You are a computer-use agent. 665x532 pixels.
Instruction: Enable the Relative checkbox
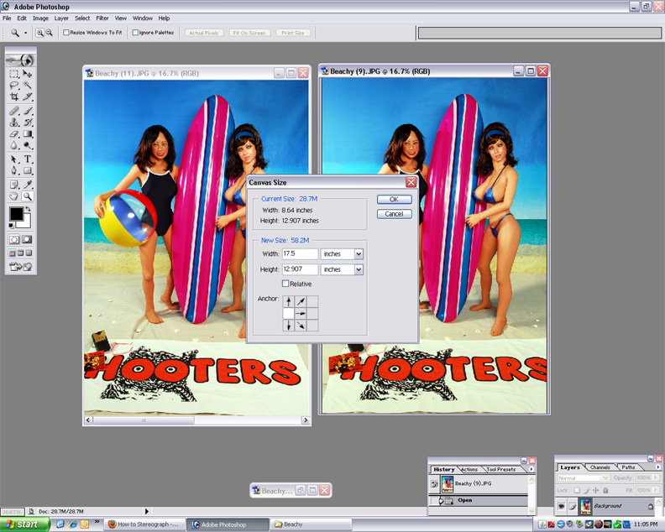point(285,284)
